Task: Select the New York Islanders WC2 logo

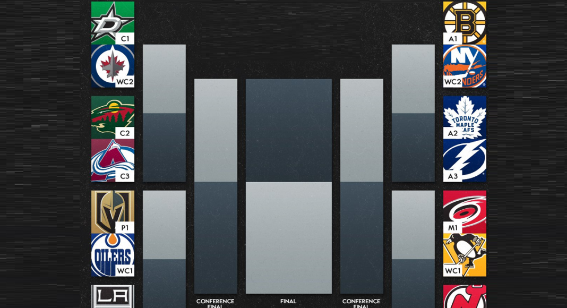Action: (465, 66)
